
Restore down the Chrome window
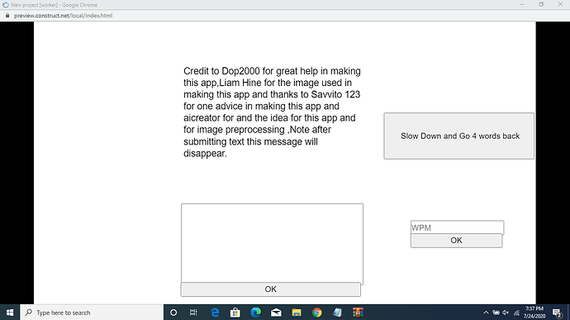[x=541, y=4]
